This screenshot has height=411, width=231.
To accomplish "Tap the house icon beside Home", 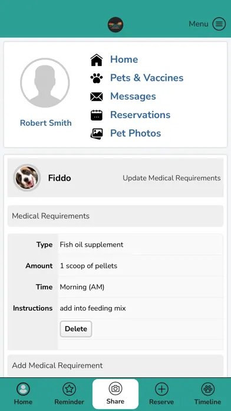I will [x=97, y=60].
